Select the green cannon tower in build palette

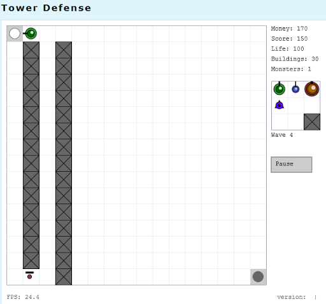click(279, 88)
